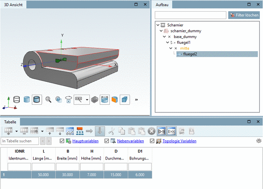
Task: Collapse the fluegel1 tree node
Action: pyautogui.click(x=168, y=42)
